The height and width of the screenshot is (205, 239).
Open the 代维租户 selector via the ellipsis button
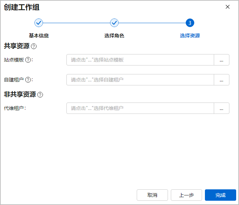click(x=221, y=108)
